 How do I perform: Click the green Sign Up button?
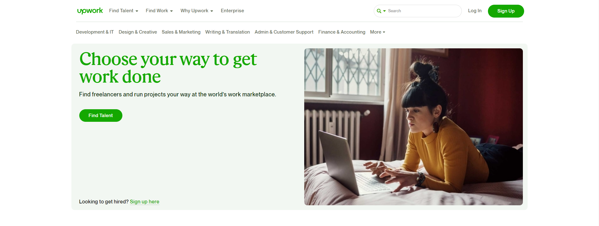pyautogui.click(x=506, y=11)
